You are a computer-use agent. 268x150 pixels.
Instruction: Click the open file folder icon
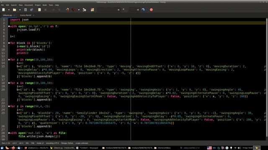15,10
